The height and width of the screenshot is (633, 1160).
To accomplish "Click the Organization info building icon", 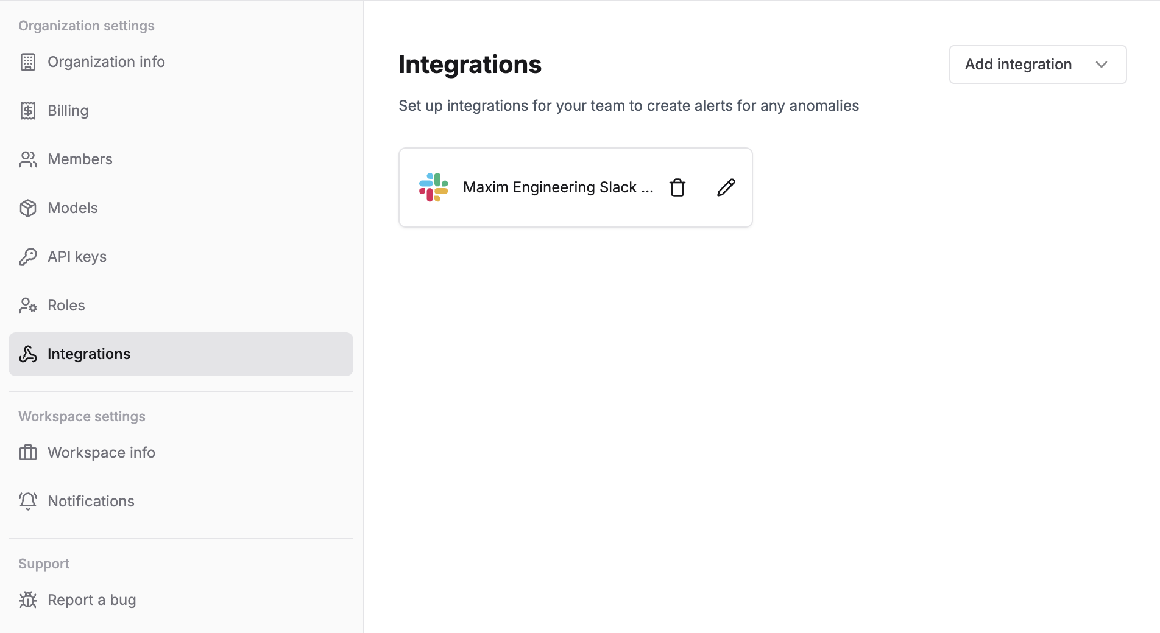I will [x=28, y=61].
